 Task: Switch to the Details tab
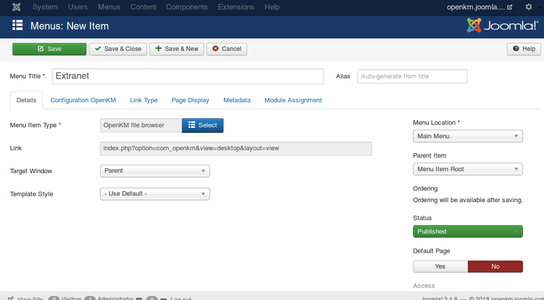[26, 100]
